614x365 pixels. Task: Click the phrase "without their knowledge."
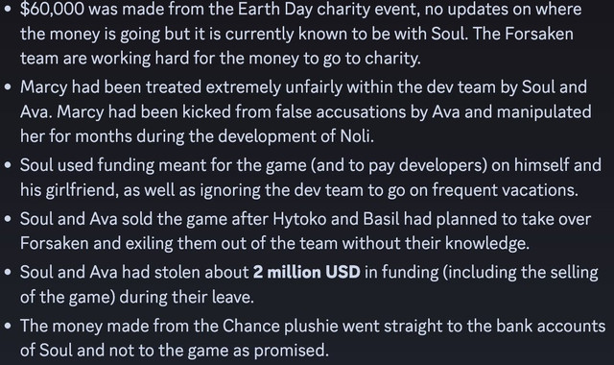coord(436,243)
